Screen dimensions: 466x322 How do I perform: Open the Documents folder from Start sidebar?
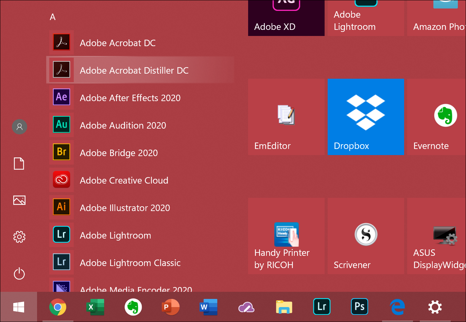pyautogui.click(x=19, y=164)
